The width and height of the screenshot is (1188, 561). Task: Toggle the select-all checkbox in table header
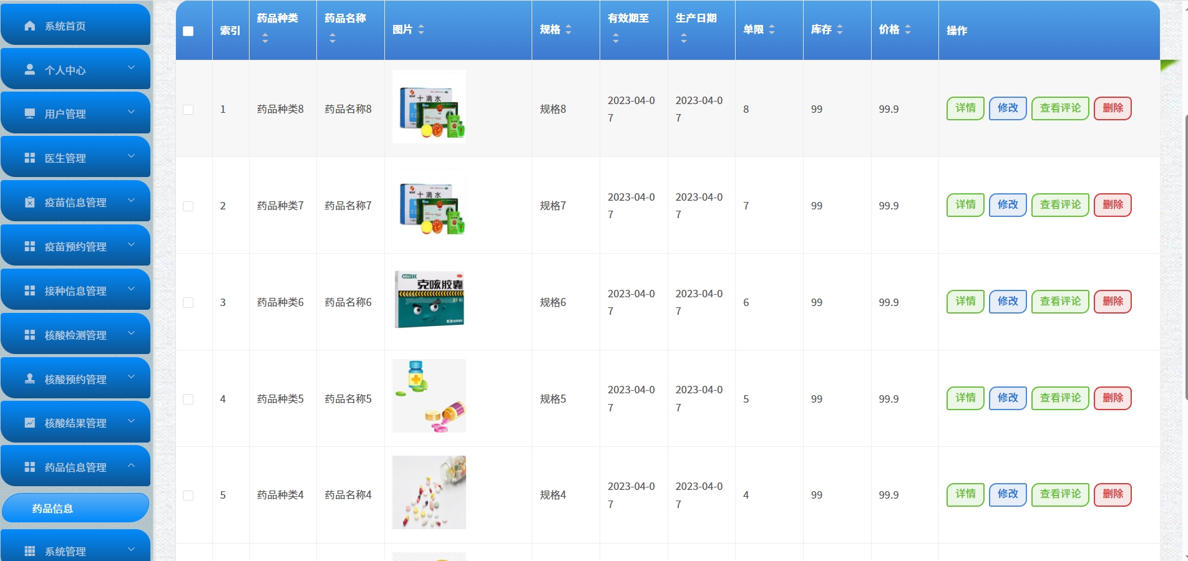click(x=188, y=31)
